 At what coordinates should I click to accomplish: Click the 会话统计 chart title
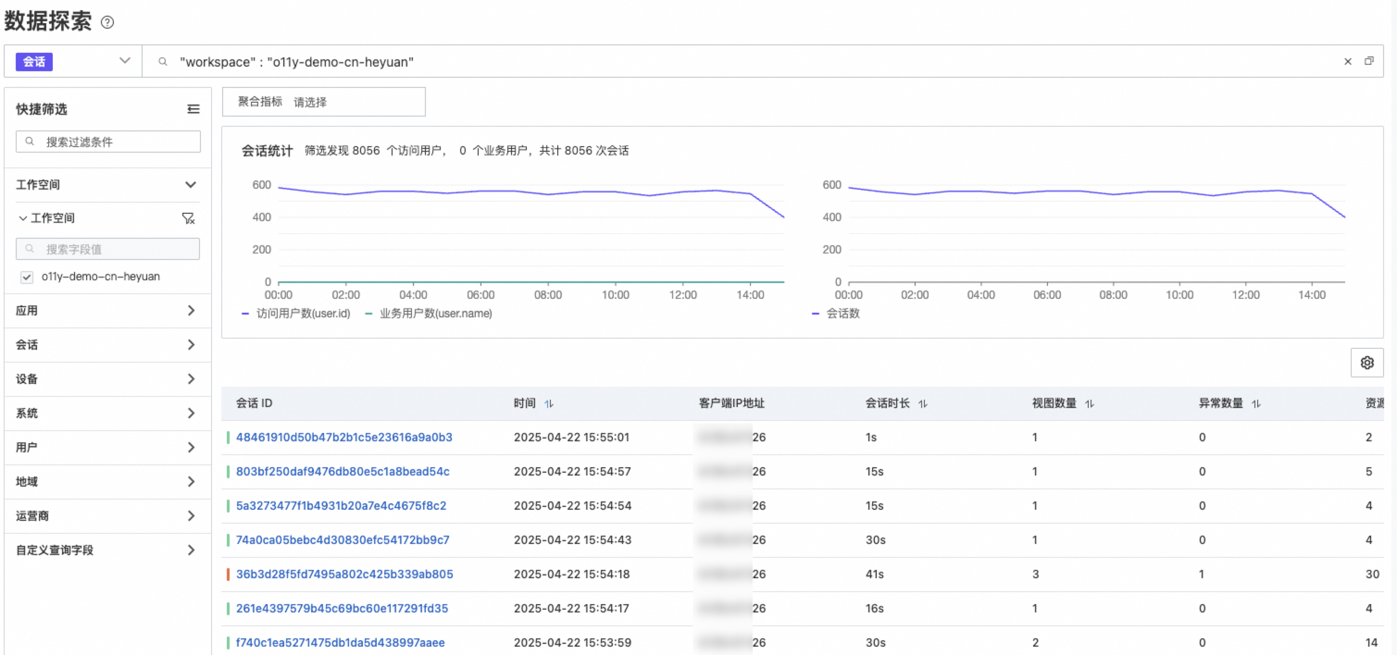[x=267, y=151]
